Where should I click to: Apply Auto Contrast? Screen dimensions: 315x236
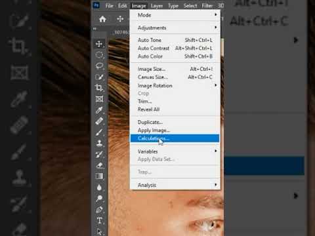[175, 48]
